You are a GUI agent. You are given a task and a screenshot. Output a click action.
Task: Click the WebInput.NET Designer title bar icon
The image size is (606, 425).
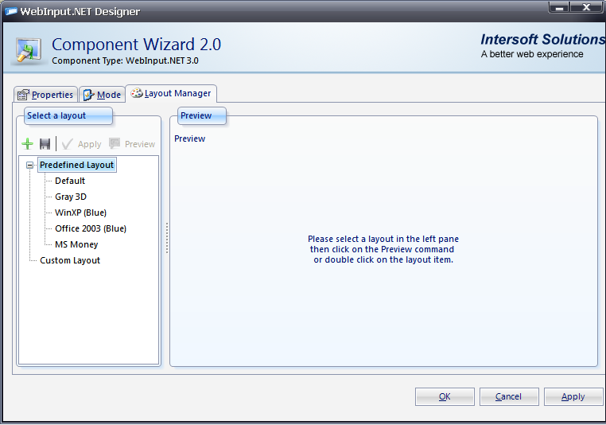pos(10,11)
